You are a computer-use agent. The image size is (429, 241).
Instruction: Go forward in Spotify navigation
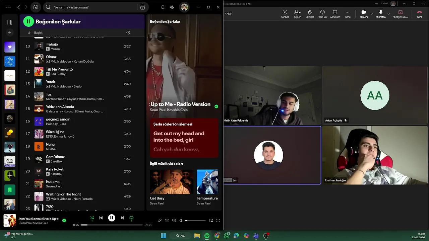(26, 7)
